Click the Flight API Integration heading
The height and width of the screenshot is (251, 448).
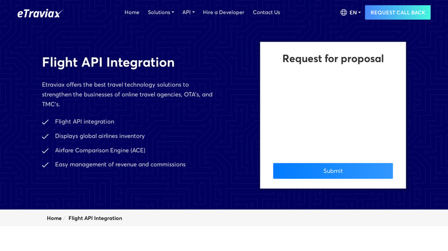(x=108, y=62)
